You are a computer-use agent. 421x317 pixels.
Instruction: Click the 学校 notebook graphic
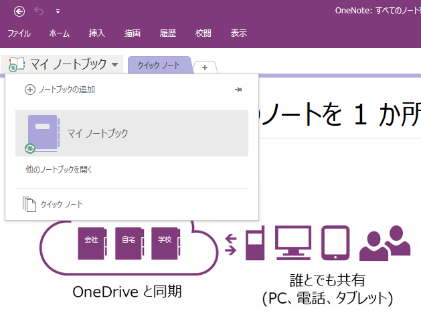pyautogui.click(x=166, y=243)
